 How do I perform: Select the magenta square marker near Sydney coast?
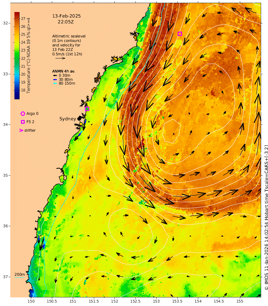[x=87, y=109]
